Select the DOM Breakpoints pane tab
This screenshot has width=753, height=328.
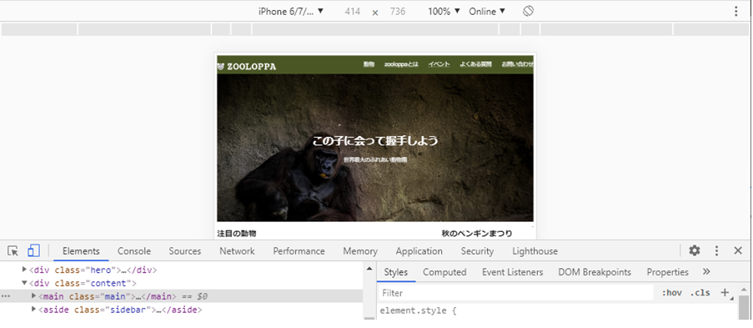click(x=595, y=272)
